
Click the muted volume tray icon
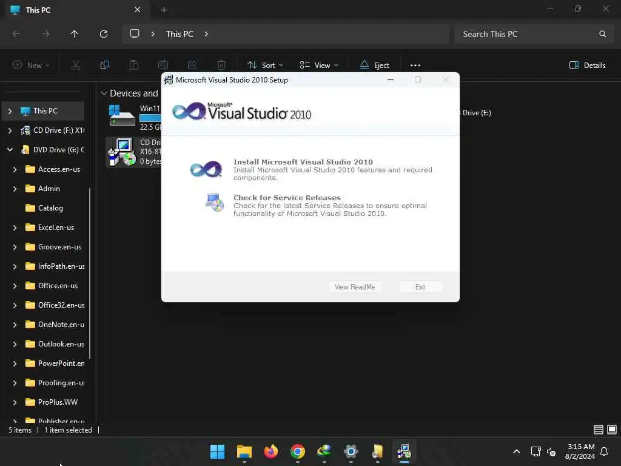[x=551, y=451]
